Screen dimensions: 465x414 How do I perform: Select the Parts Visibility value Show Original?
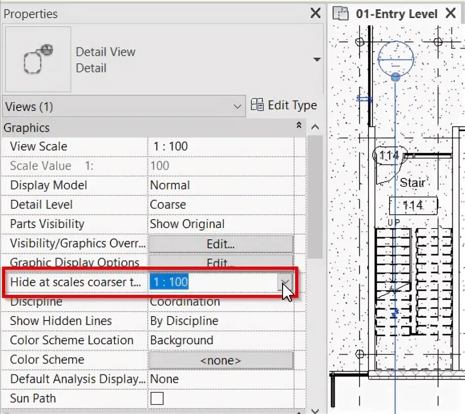point(221,224)
